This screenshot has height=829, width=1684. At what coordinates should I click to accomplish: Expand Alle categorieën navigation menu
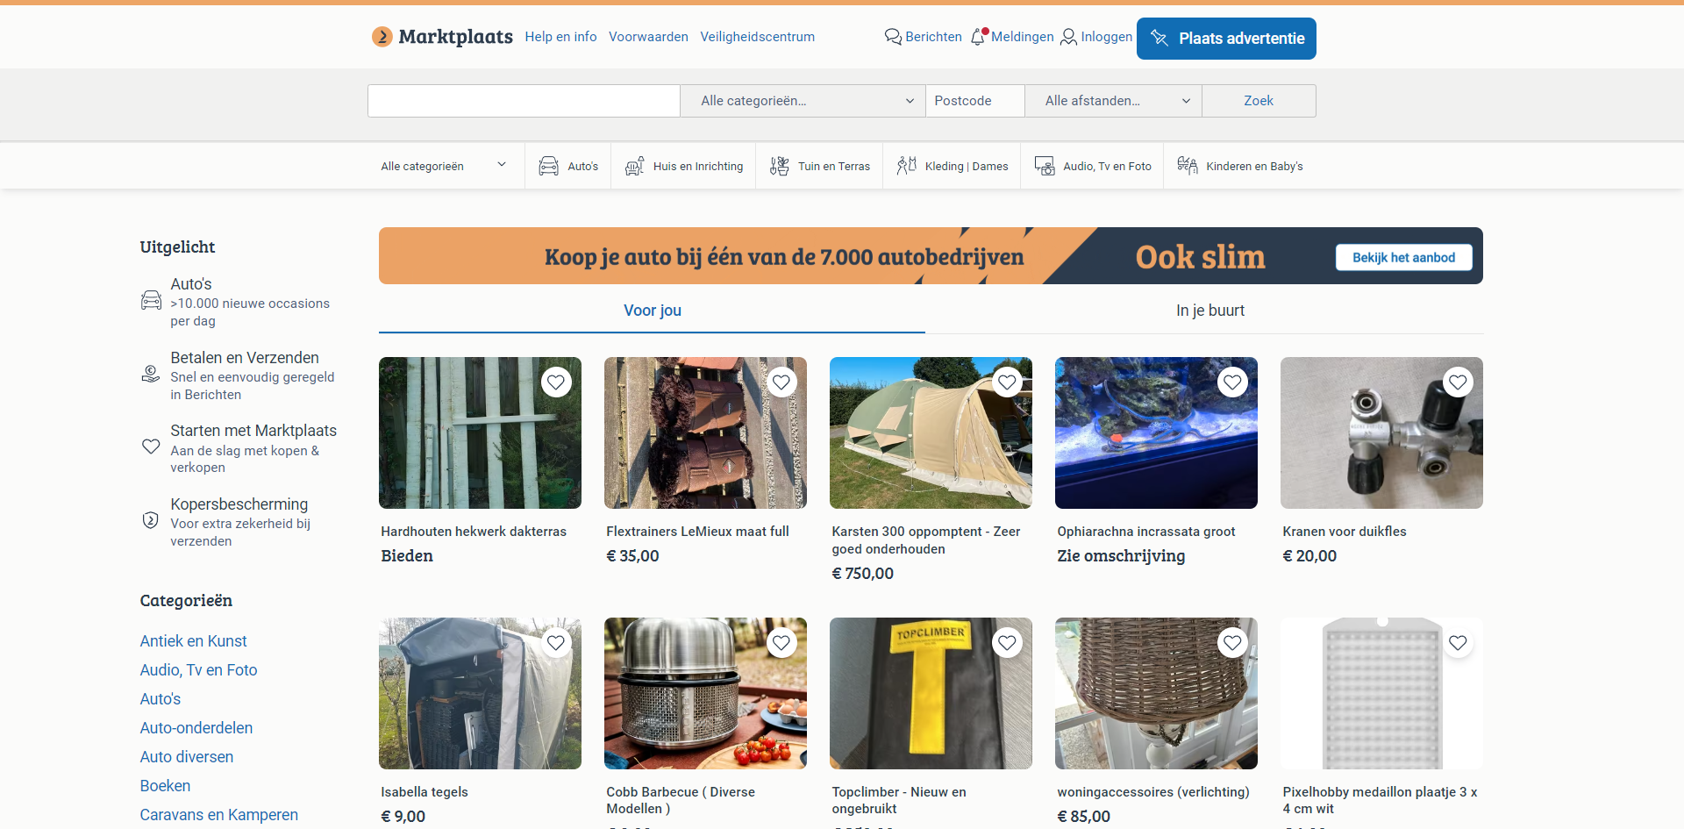pyautogui.click(x=443, y=167)
